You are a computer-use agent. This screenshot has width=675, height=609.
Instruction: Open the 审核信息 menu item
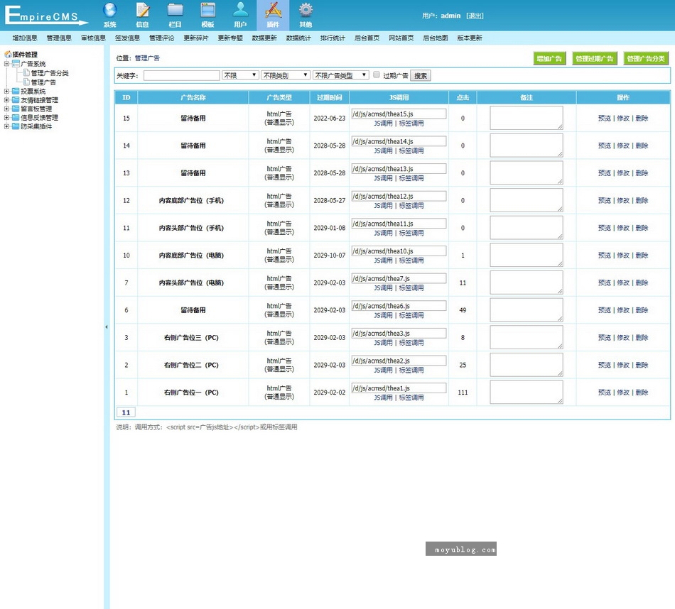click(93, 38)
